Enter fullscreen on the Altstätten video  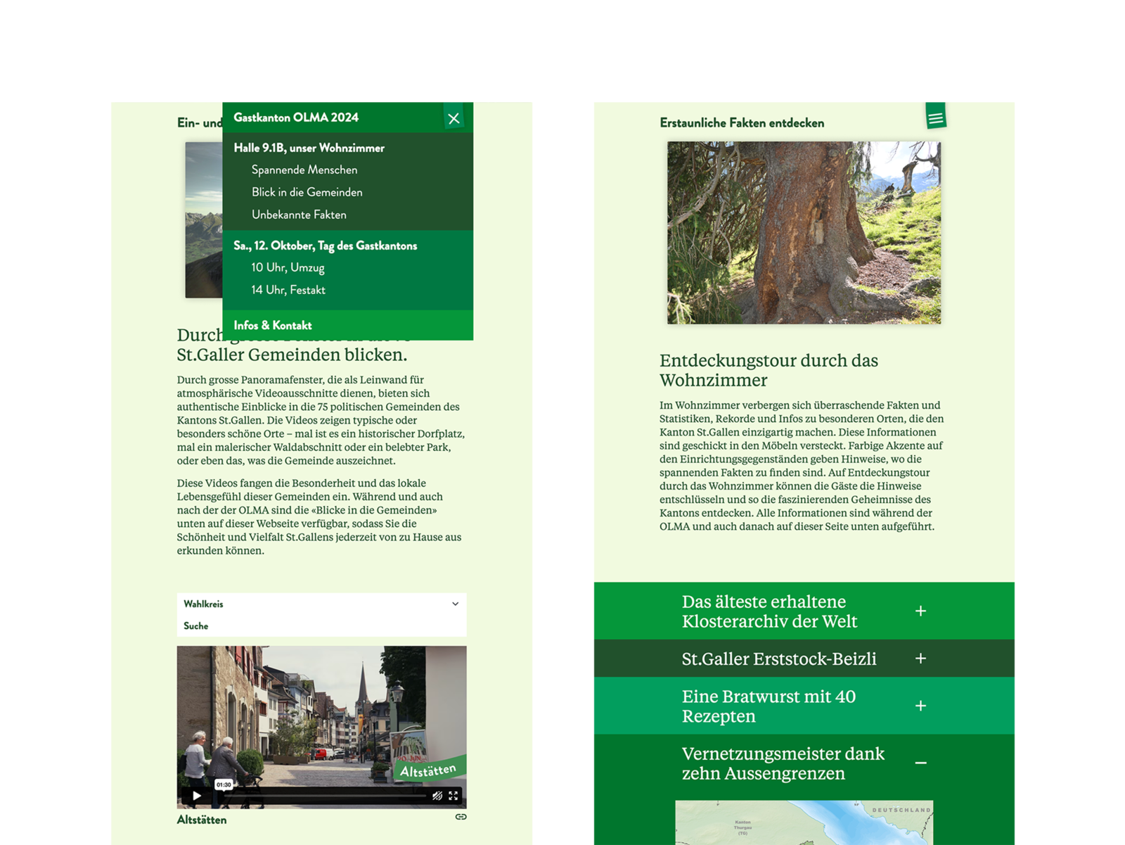coord(454,796)
